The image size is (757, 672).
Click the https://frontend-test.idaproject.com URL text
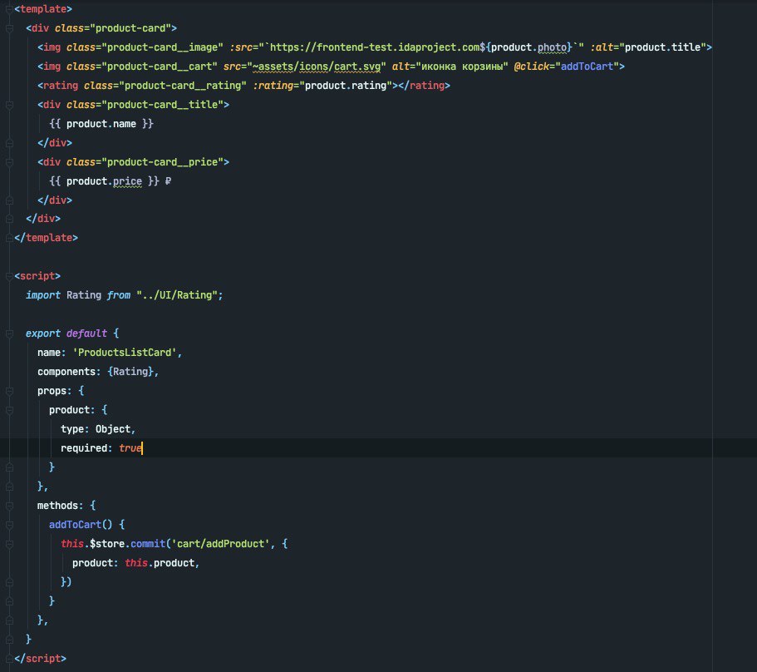375,47
